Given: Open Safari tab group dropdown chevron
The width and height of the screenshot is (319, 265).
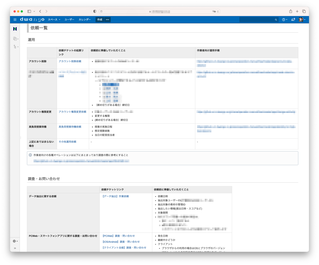Looking at the screenshot, I should [x=34, y=11].
